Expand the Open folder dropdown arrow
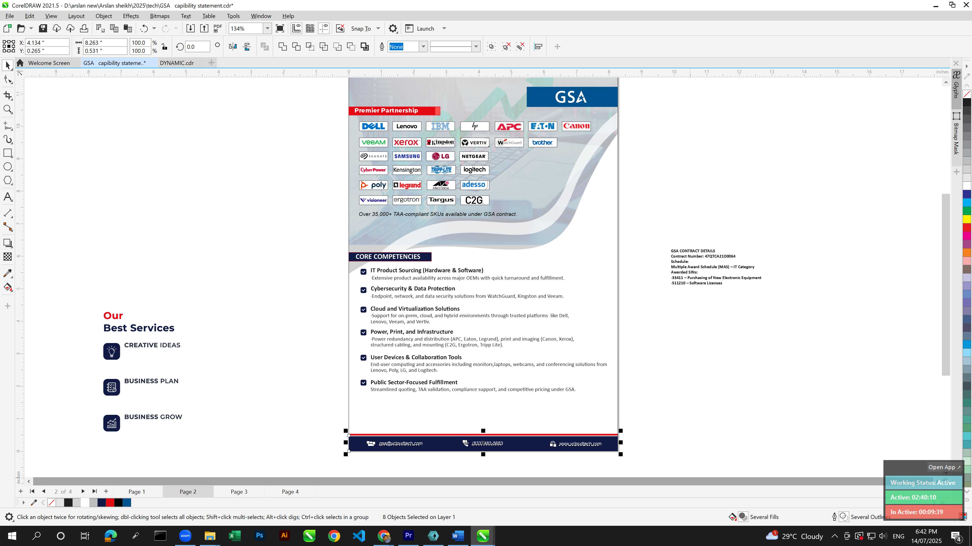Viewport: 972px width, 546px height. (x=31, y=28)
